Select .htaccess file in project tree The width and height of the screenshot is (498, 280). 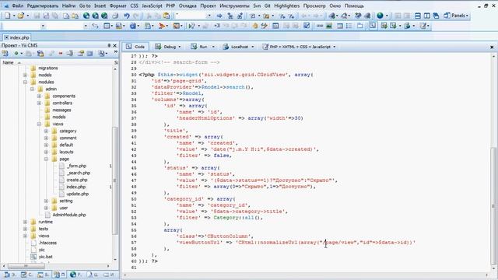[47, 243]
